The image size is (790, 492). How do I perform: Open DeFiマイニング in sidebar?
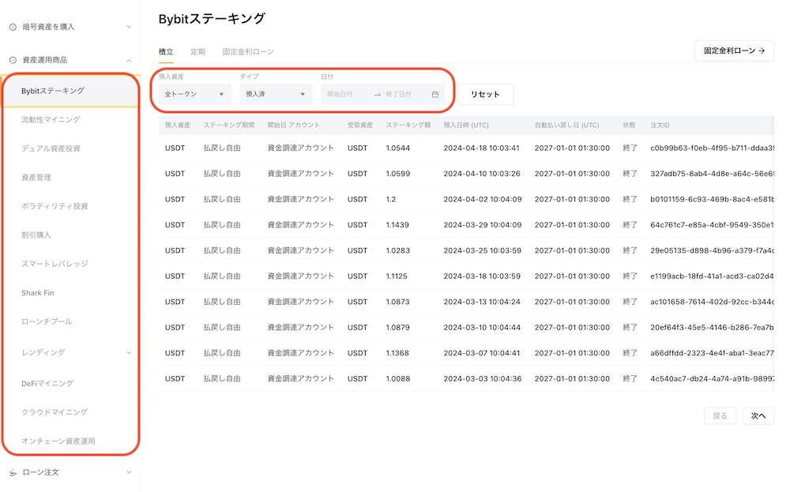[x=47, y=383]
